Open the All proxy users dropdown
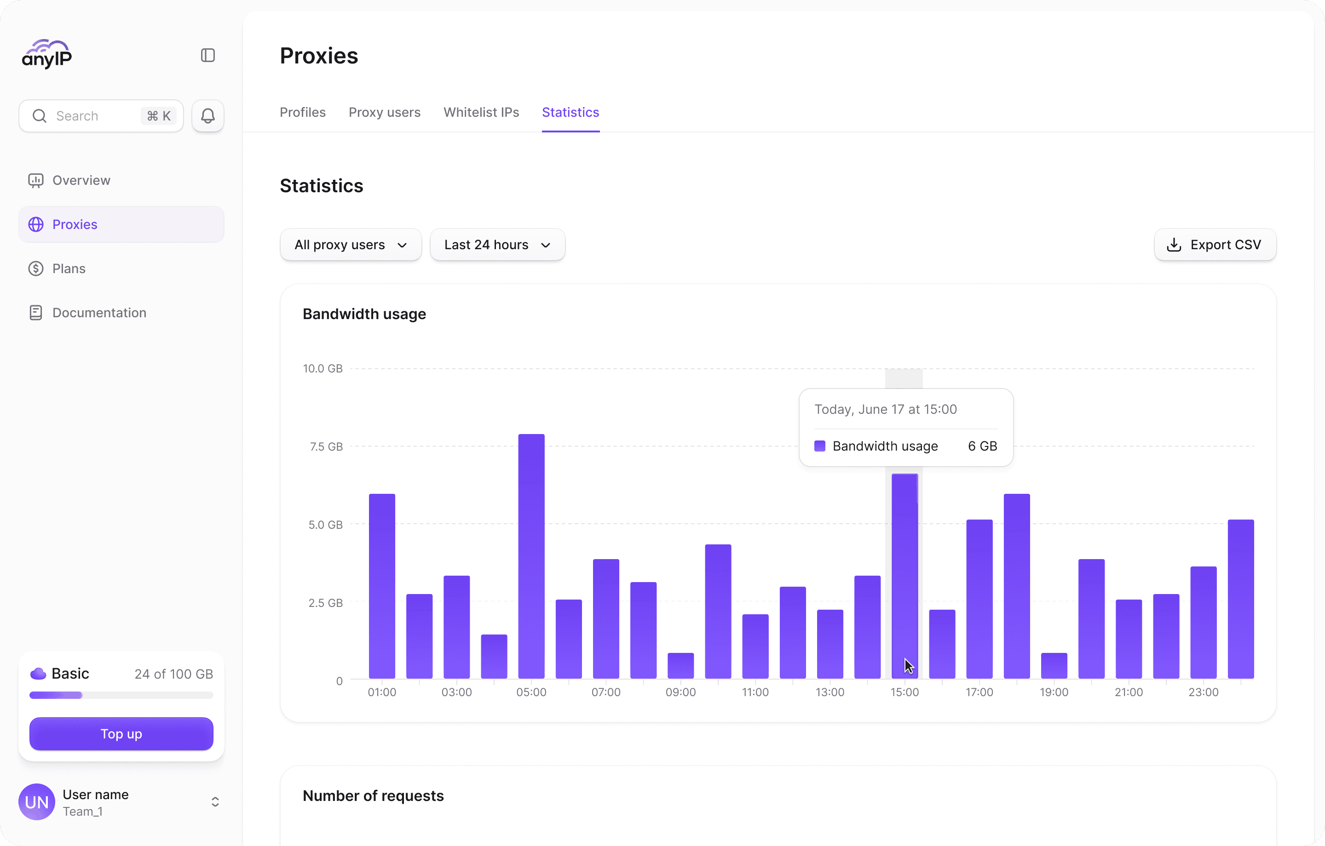This screenshot has height=846, width=1325. coord(351,245)
